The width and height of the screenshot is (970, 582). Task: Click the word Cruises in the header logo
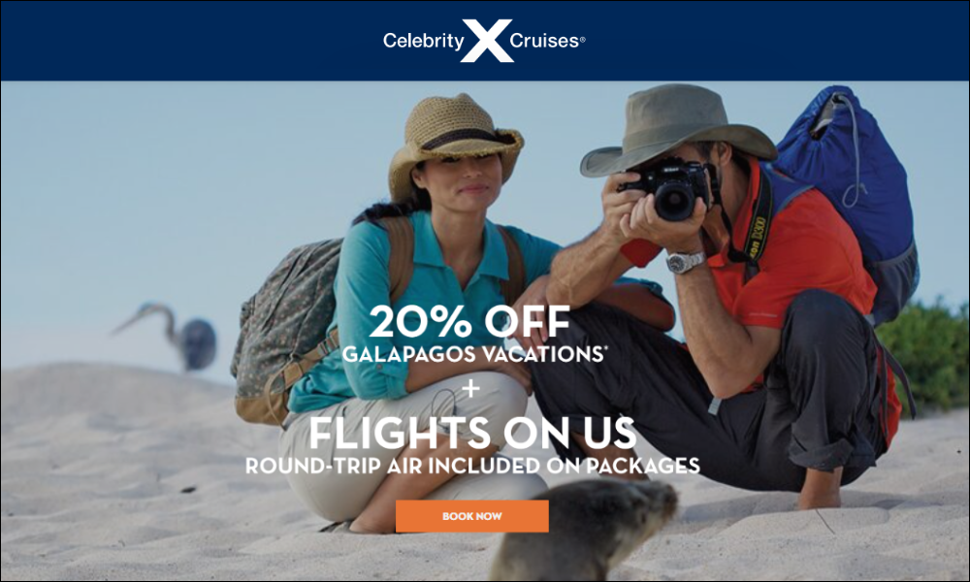pyautogui.click(x=544, y=41)
